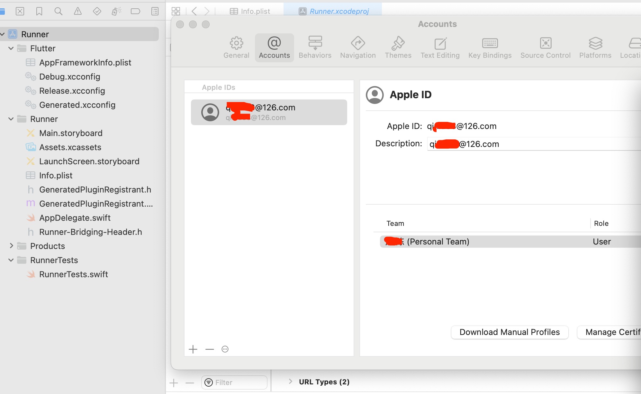
Task: Open the Behaviors settings pane
Action: (315, 47)
